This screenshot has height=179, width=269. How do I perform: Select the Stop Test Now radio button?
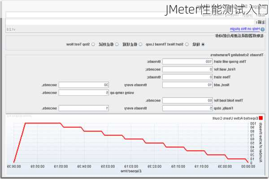[x=93, y=45]
